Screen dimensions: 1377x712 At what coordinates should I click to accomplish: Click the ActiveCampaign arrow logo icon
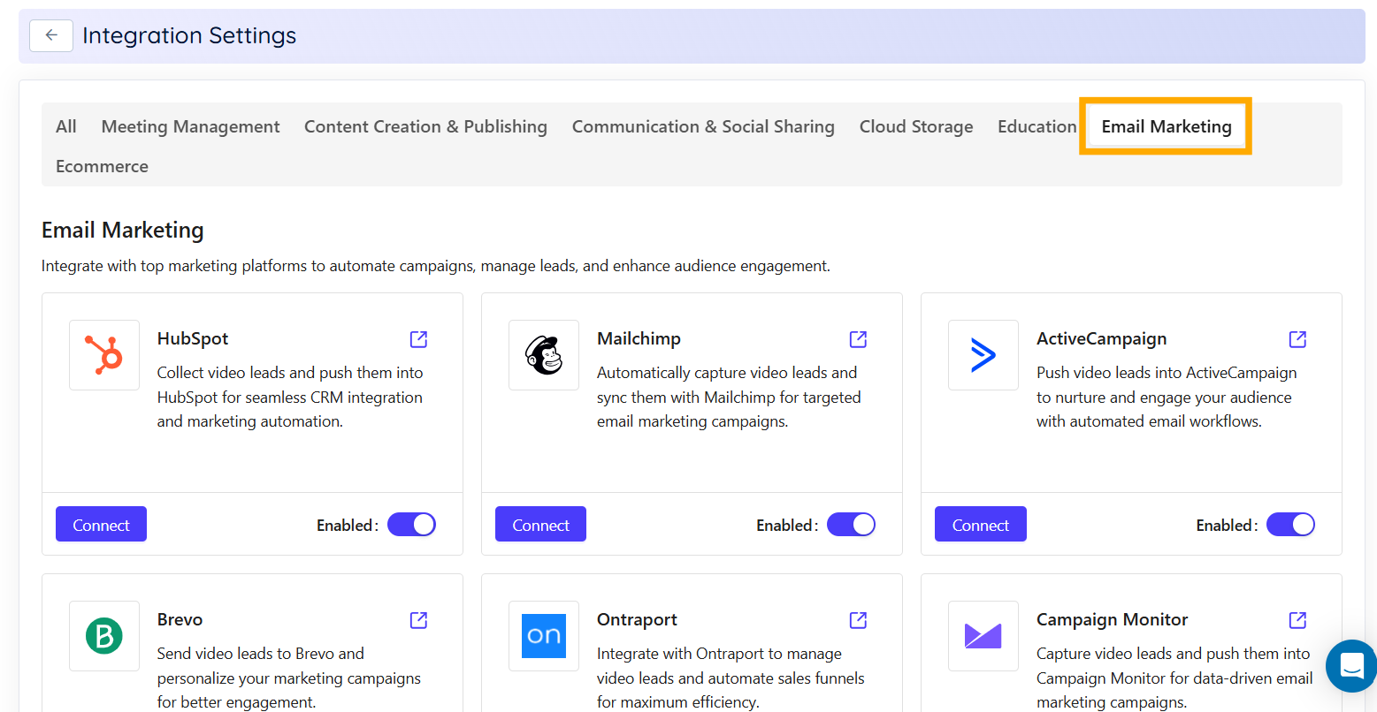pos(983,355)
